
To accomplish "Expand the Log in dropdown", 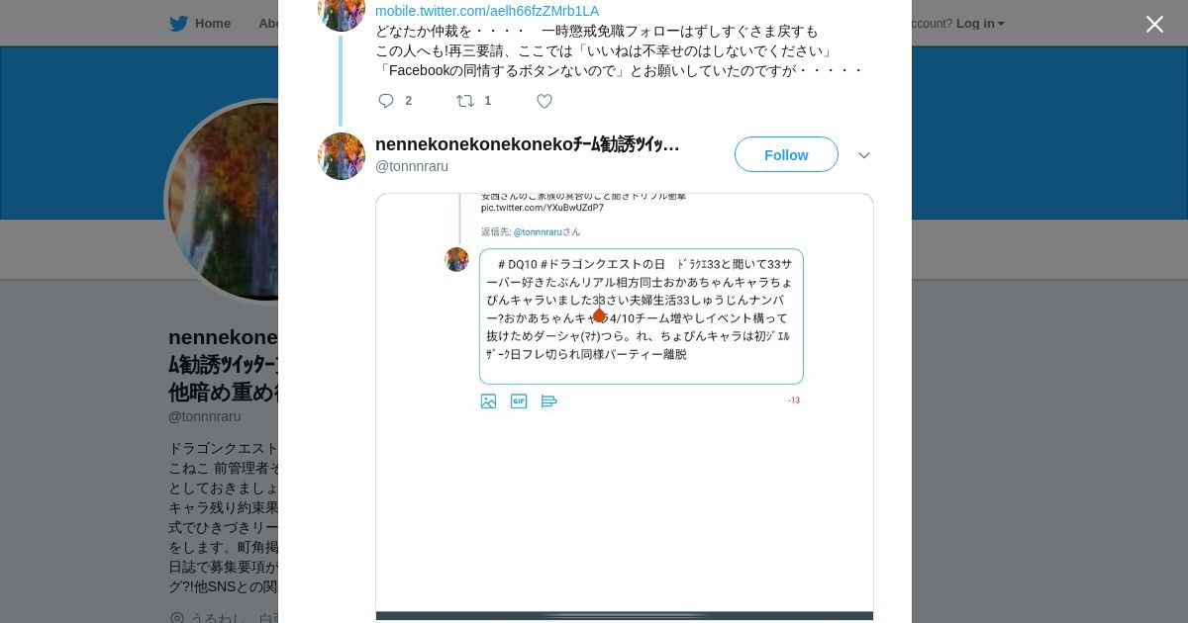I will [x=980, y=24].
